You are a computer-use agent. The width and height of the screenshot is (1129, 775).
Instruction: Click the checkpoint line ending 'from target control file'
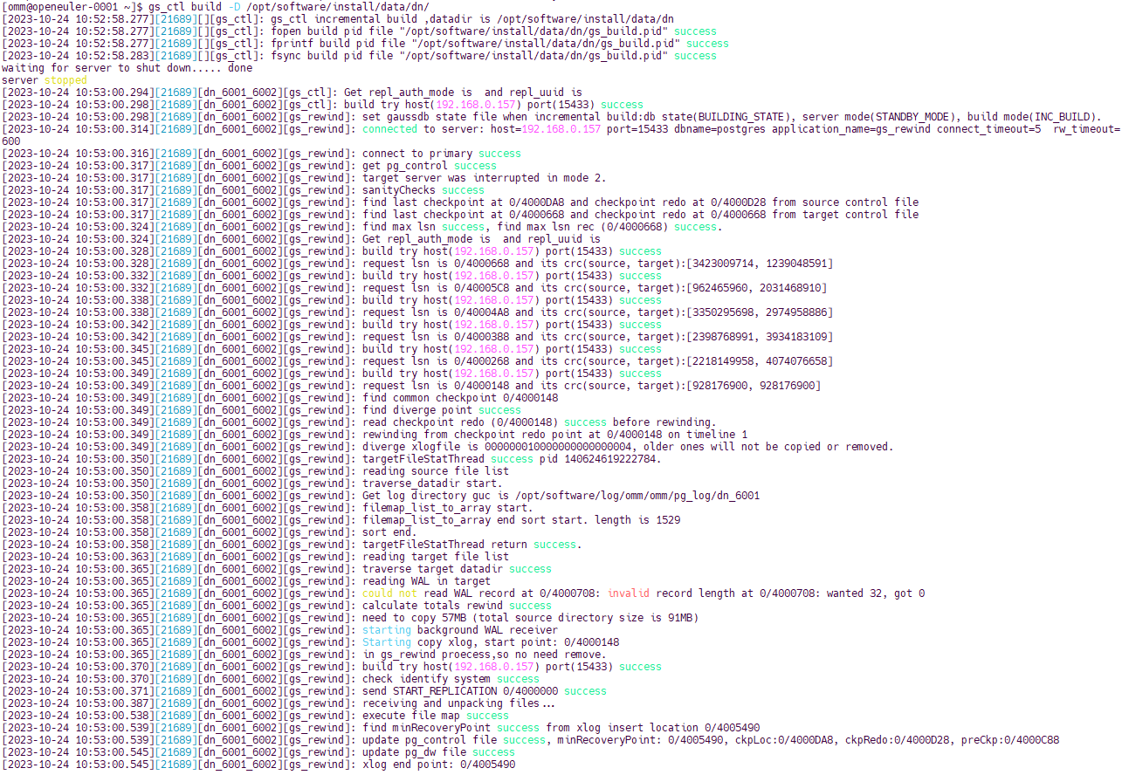(460, 214)
